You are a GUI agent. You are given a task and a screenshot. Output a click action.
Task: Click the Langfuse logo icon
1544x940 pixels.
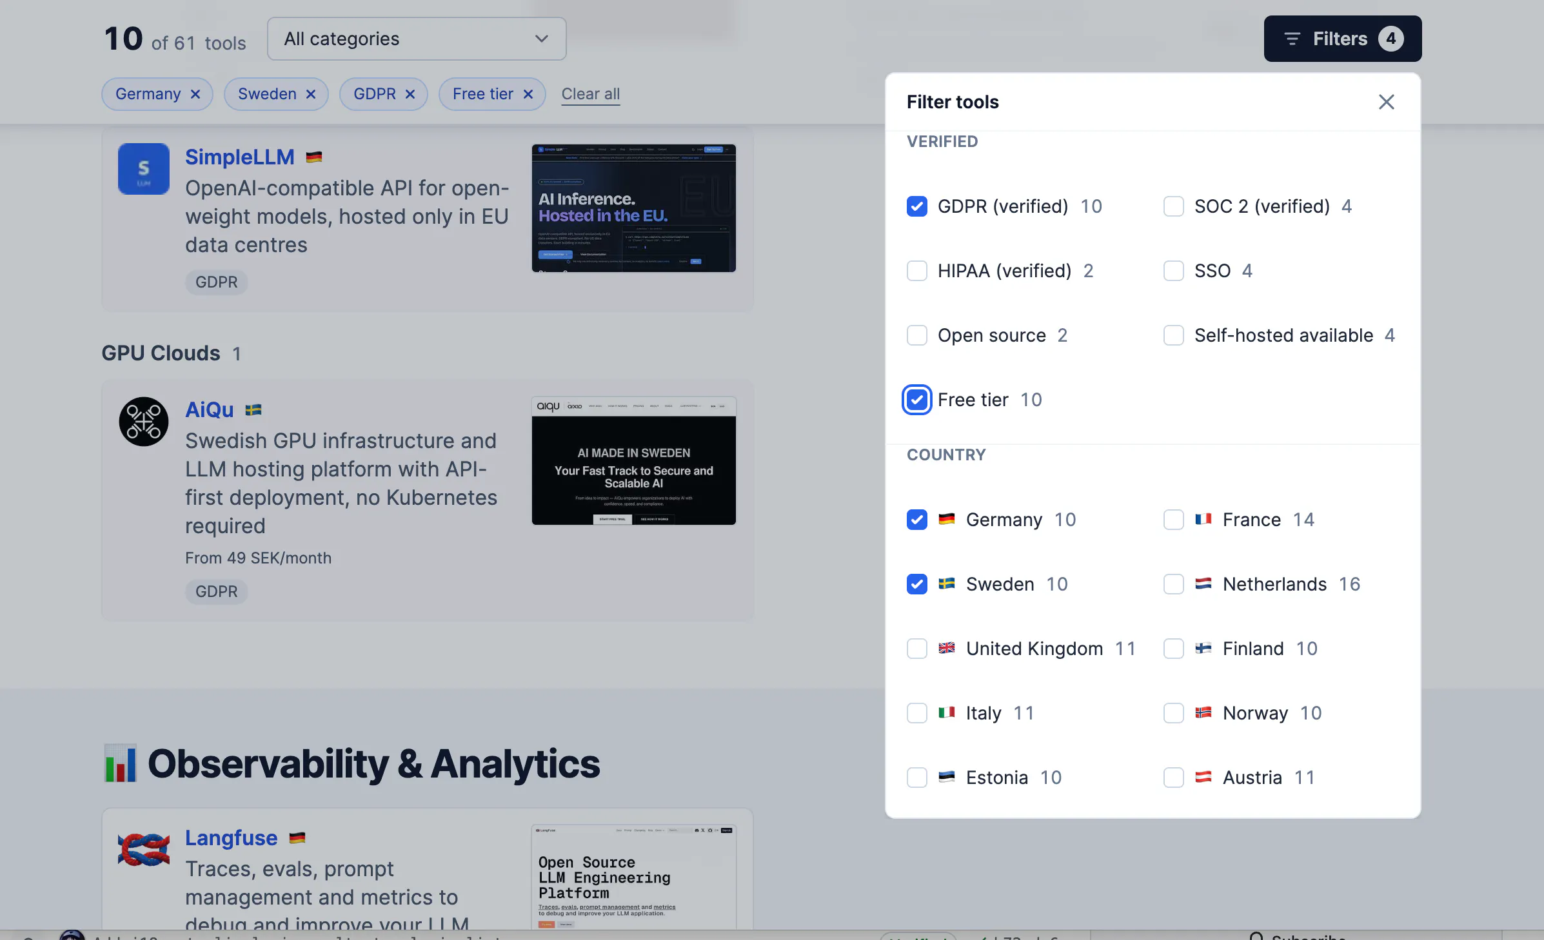(144, 850)
